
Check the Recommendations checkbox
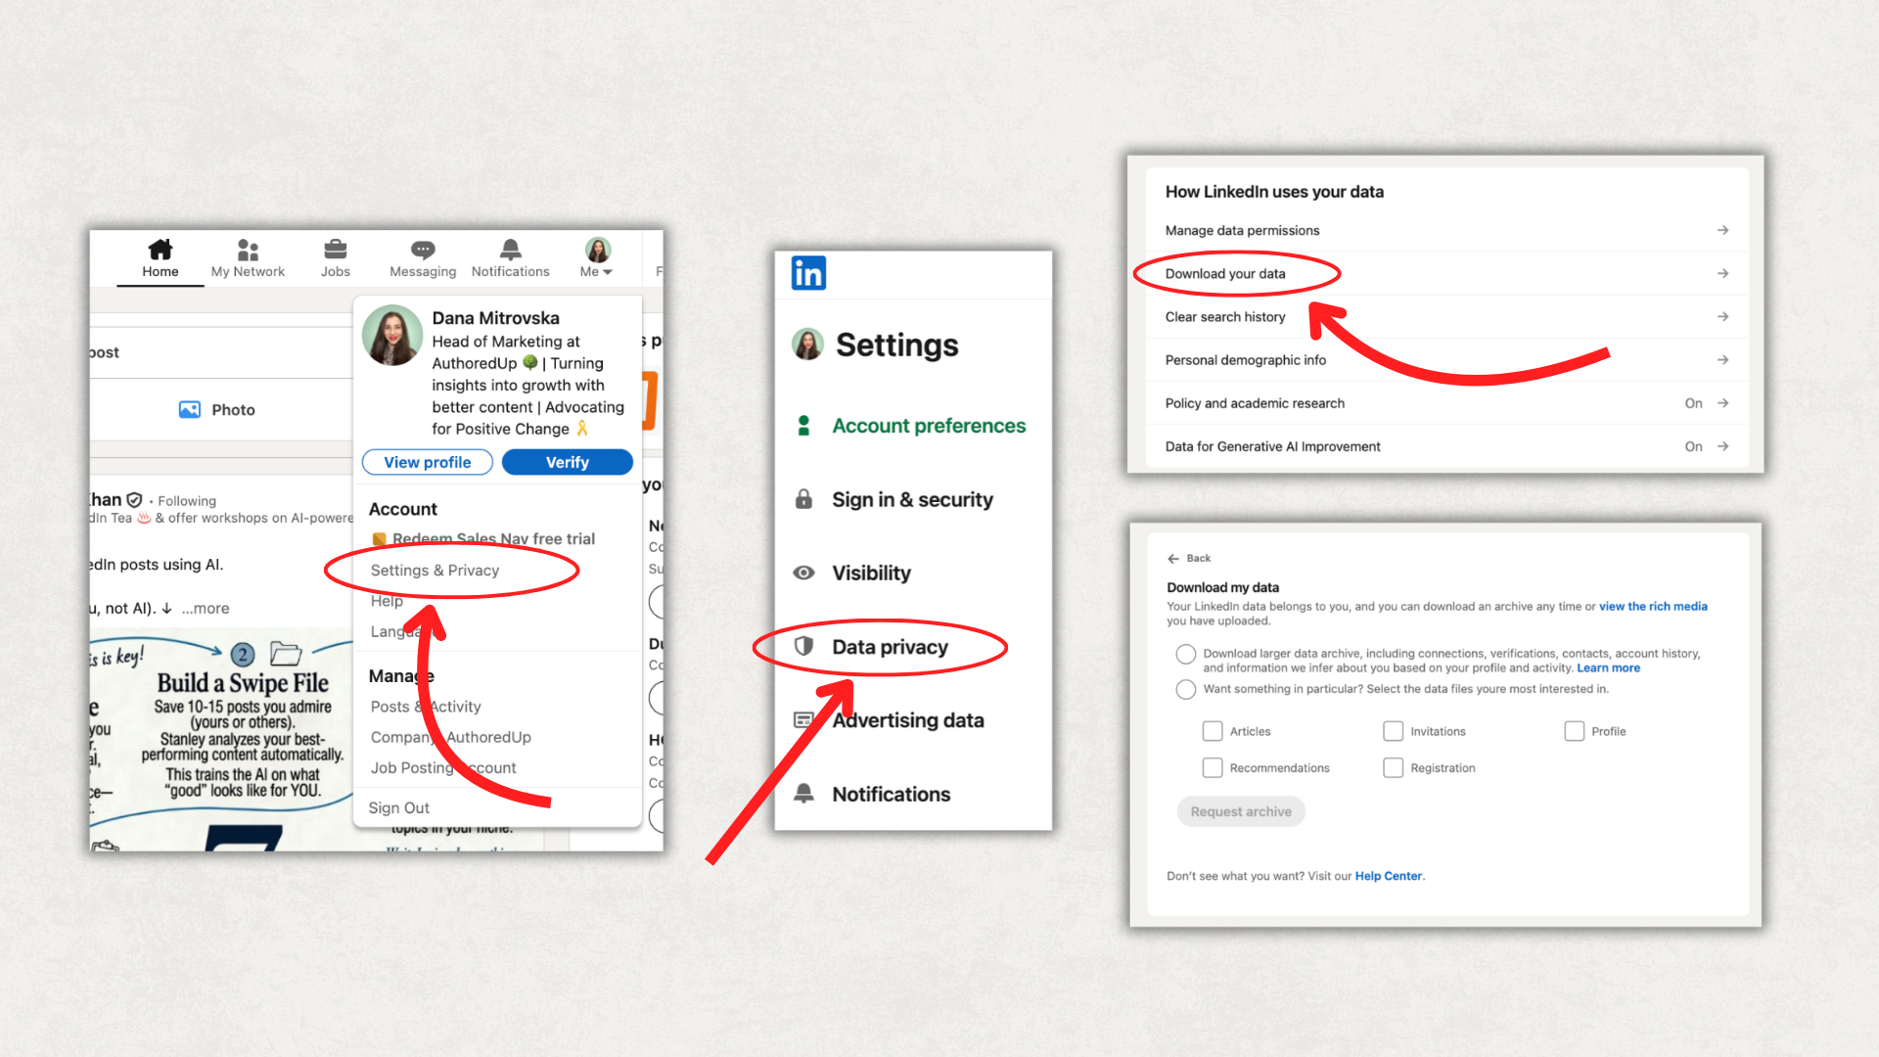[1213, 767]
